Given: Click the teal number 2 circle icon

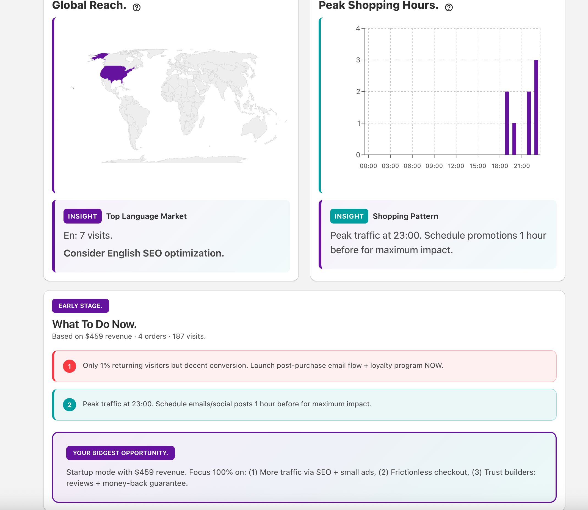Looking at the screenshot, I should click(x=70, y=405).
